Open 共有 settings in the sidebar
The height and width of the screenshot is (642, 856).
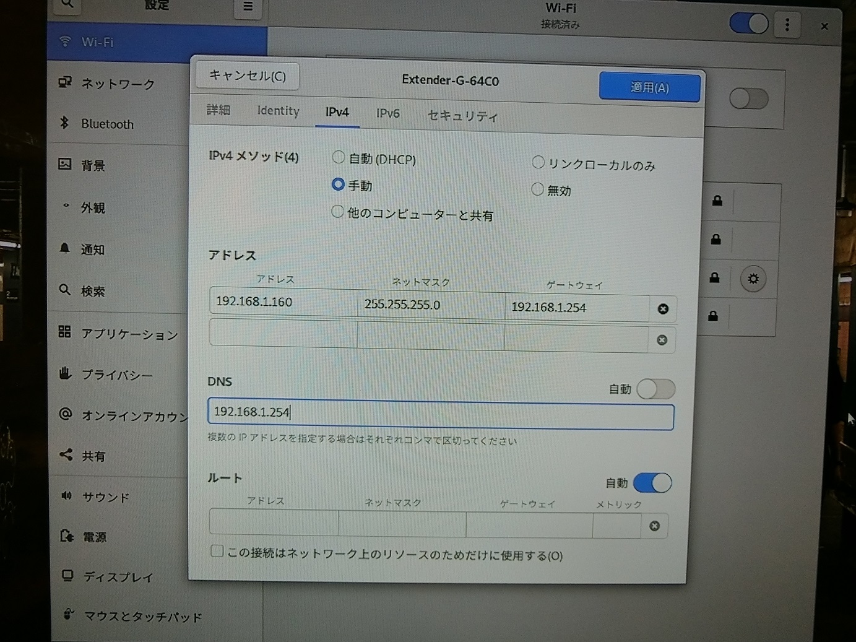point(118,456)
